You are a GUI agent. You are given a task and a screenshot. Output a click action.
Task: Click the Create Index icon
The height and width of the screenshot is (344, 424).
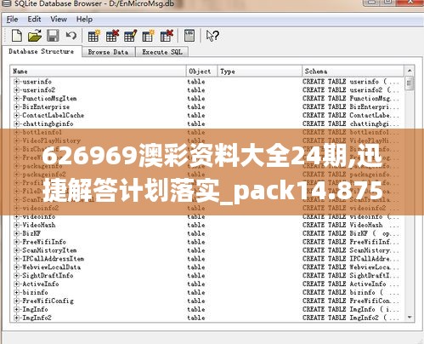pyautogui.click(x=149, y=36)
